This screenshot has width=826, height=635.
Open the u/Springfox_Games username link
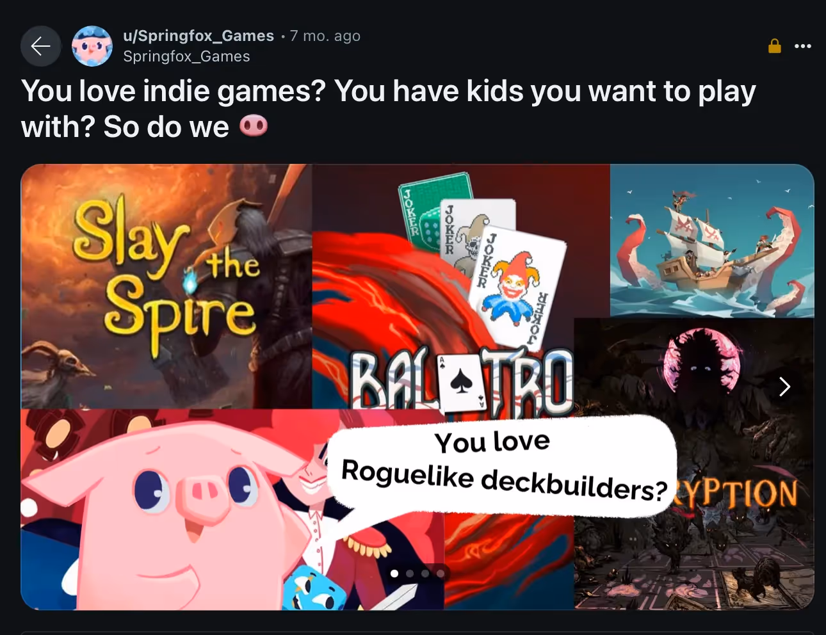coord(198,36)
